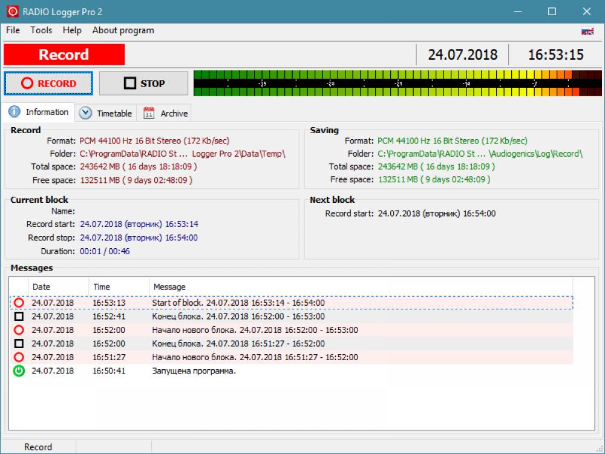Open About program from the menu bar

[x=123, y=30]
